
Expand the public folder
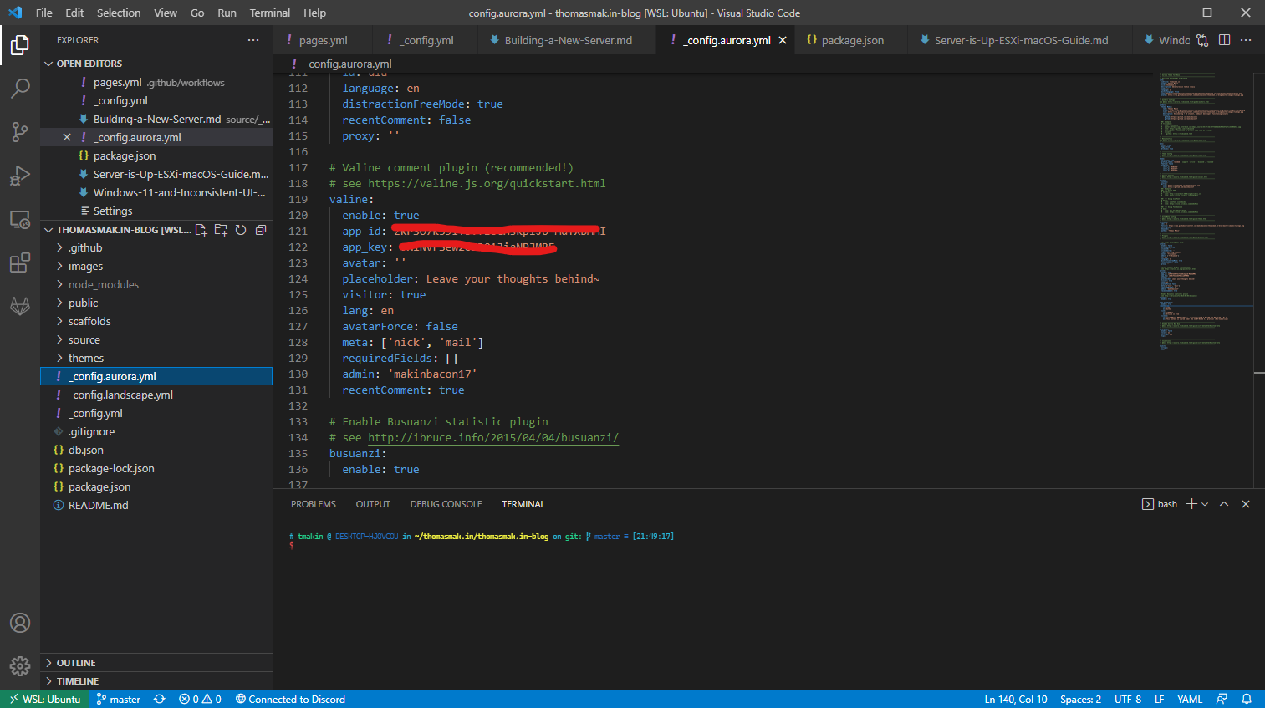pyautogui.click(x=156, y=303)
